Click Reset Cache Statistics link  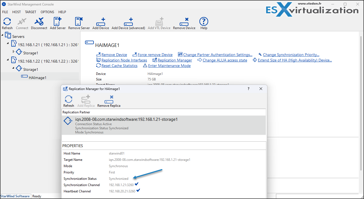click(x=119, y=66)
